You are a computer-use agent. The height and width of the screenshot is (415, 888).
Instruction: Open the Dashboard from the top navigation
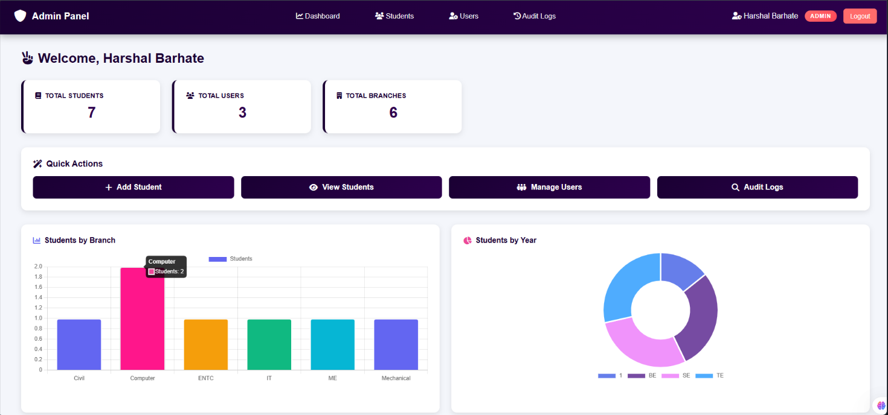pos(318,16)
